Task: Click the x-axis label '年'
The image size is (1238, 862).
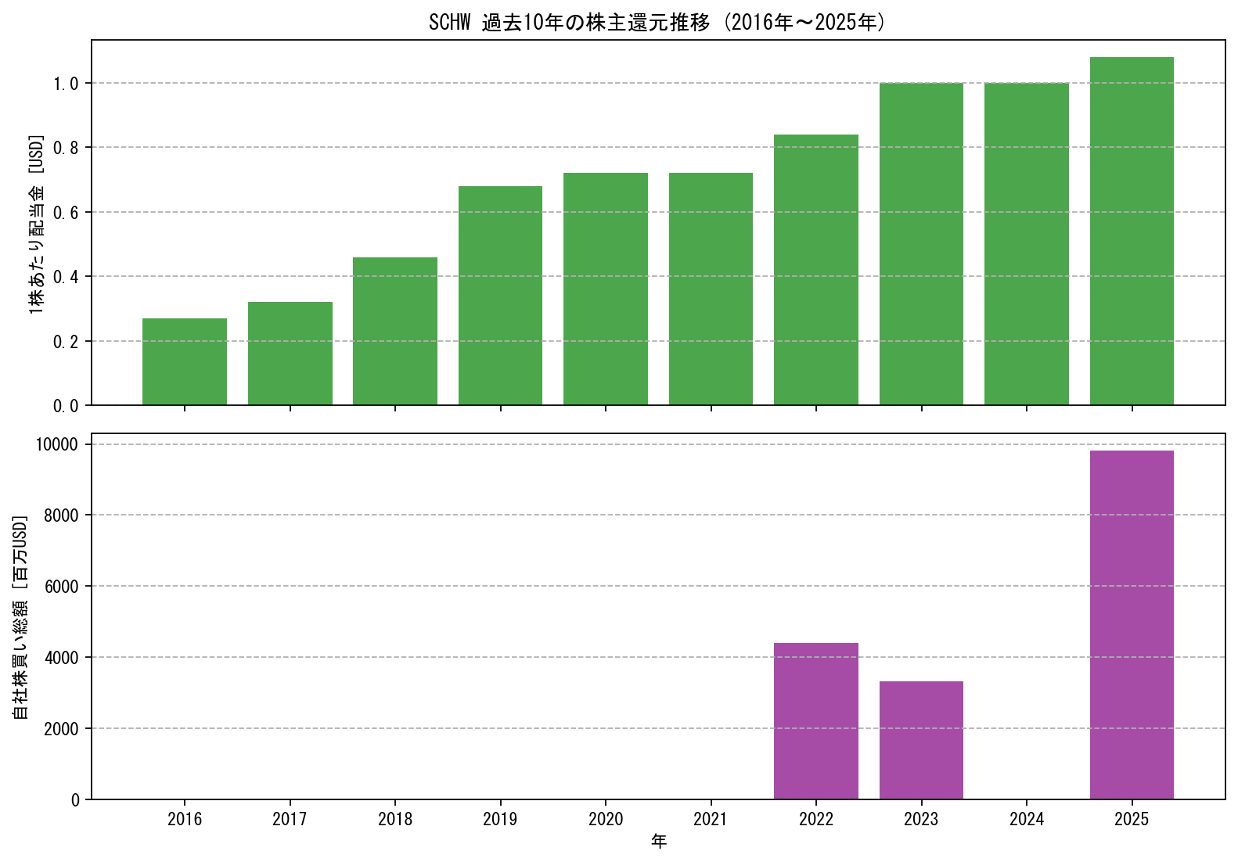Action: [659, 842]
